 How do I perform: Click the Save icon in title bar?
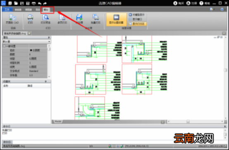click(22, 3)
